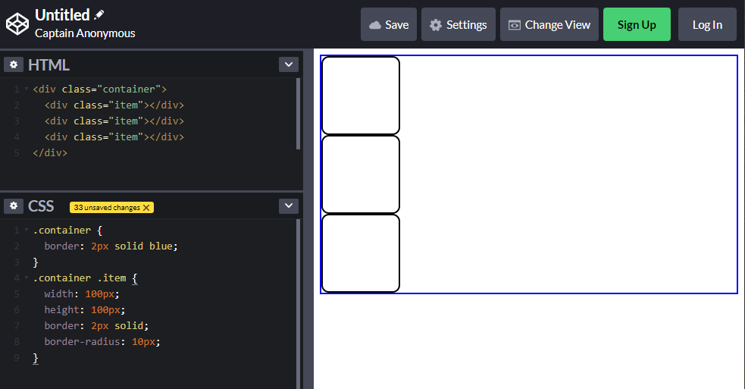This screenshot has width=745, height=389.
Task: Open CSS editor settings gear
Action: point(14,205)
